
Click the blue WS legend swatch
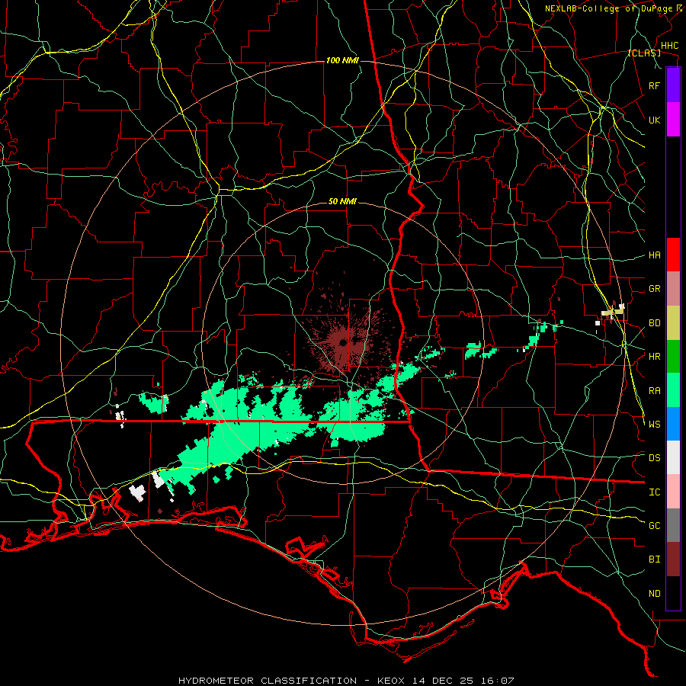[673, 424]
